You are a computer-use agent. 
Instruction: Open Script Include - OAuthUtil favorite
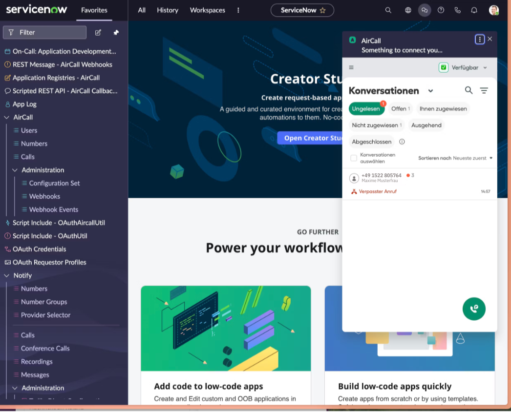pos(49,236)
